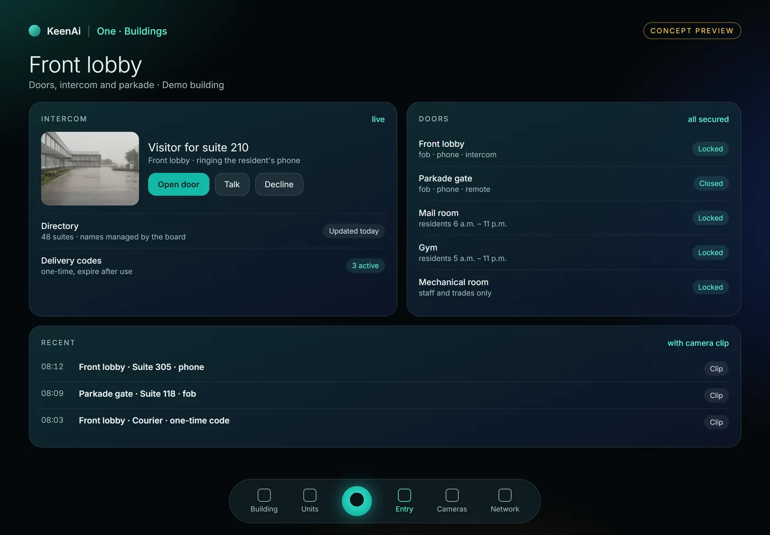The image size is (770, 535).
Task: Select the Mechanical room door entry
Action: (574, 287)
